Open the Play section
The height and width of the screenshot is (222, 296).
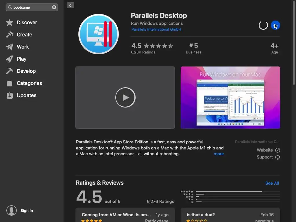21,59
